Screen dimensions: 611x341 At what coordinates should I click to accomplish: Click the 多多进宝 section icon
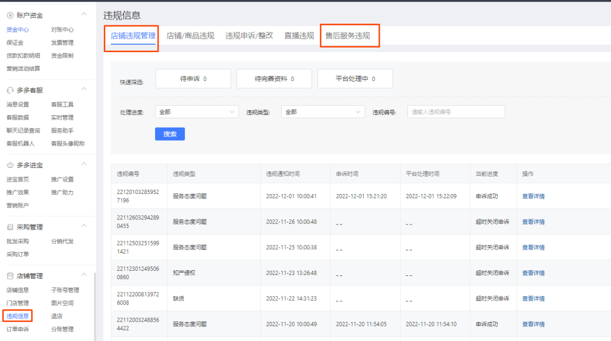pos(10,165)
